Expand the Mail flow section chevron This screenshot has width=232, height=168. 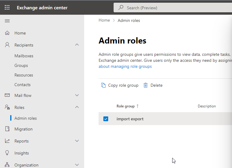tap(77, 95)
